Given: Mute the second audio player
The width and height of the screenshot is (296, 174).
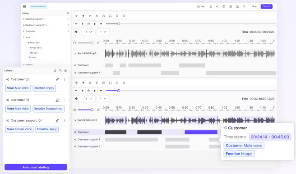Looking at the screenshot, I should click(x=76, y=99).
